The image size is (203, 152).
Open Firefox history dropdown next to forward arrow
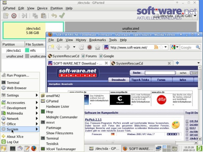tap(74, 47)
